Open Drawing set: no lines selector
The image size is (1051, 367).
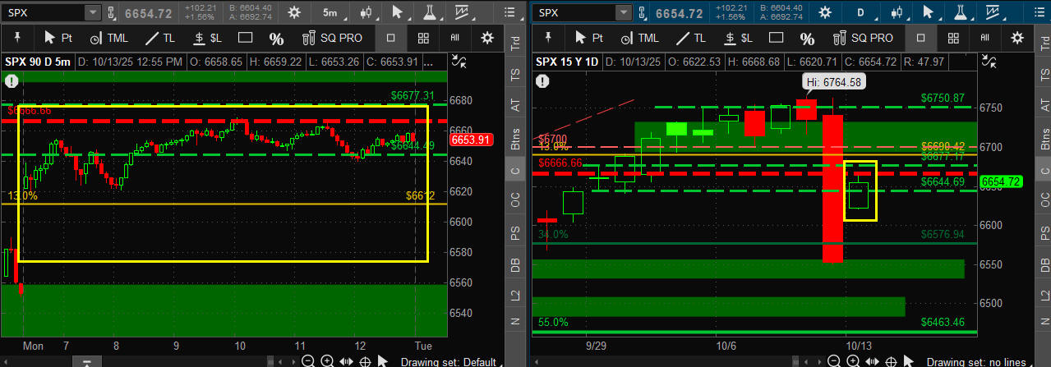click(x=980, y=362)
